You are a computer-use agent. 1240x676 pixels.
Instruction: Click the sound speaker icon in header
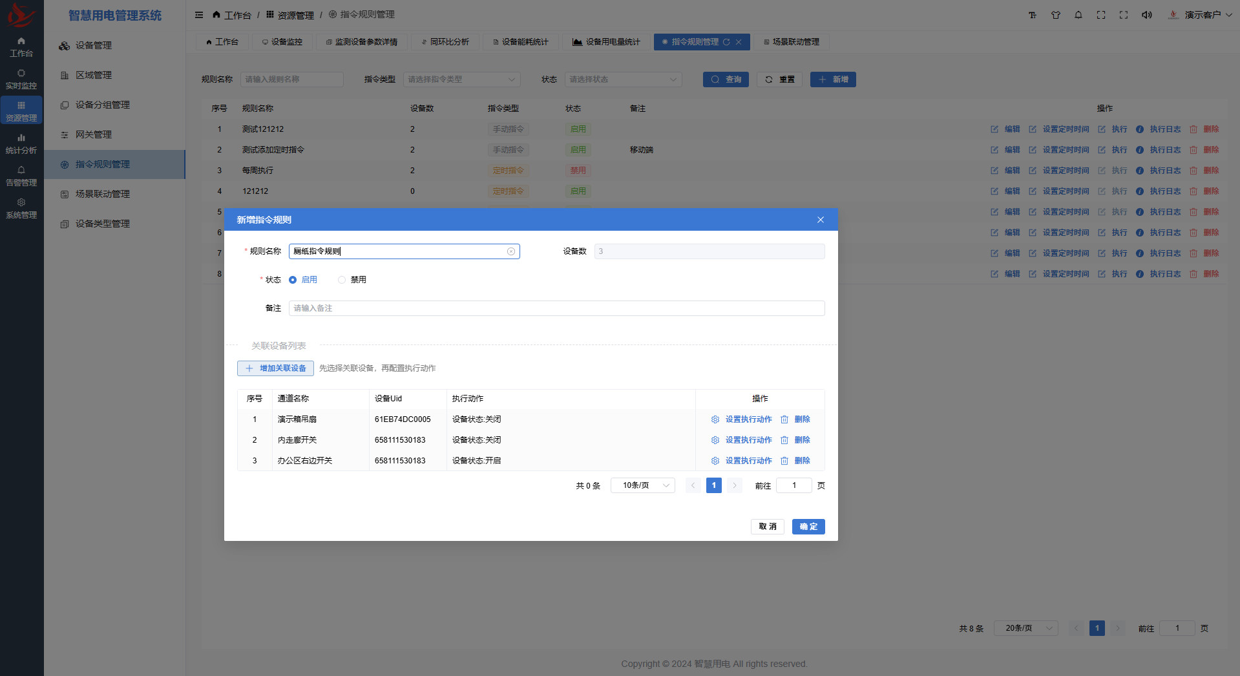[x=1147, y=15]
